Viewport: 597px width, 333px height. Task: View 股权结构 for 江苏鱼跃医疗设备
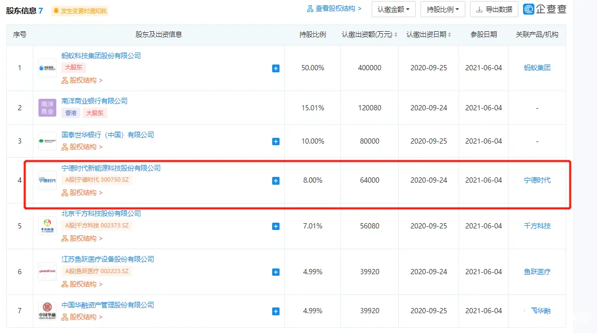pyautogui.click(x=82, y=284)
